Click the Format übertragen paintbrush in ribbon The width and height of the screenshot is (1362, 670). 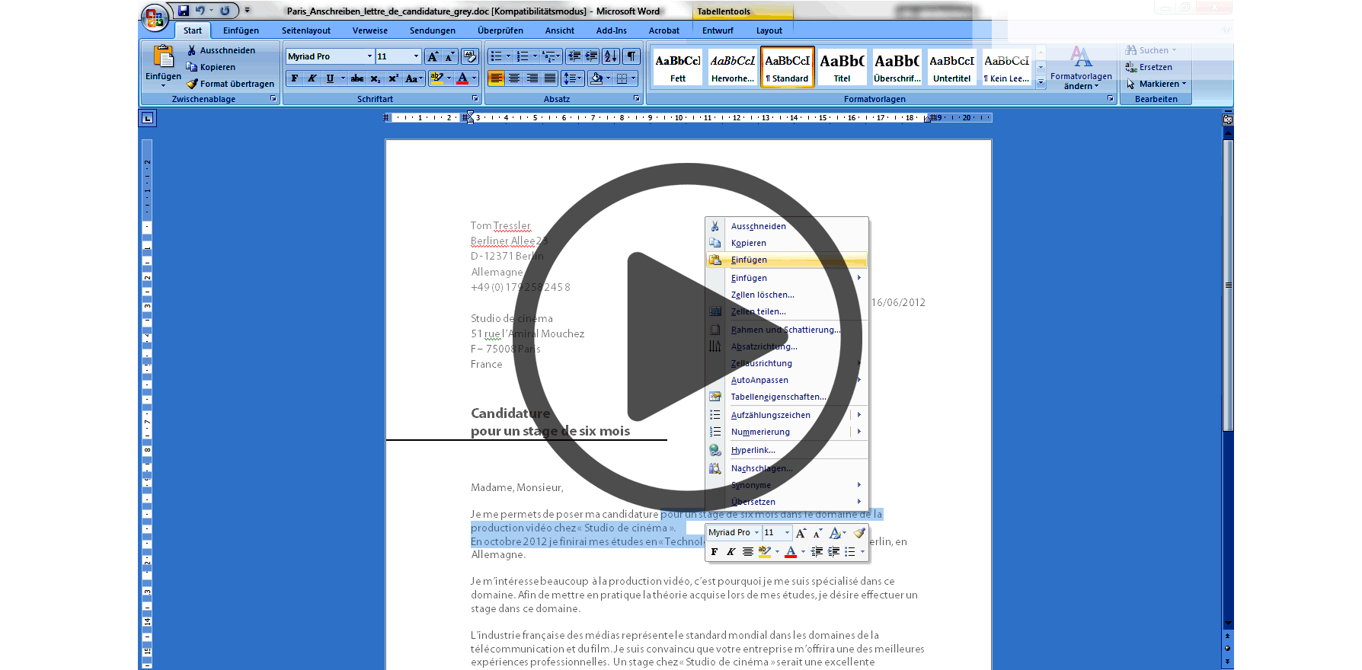(230, 84)
